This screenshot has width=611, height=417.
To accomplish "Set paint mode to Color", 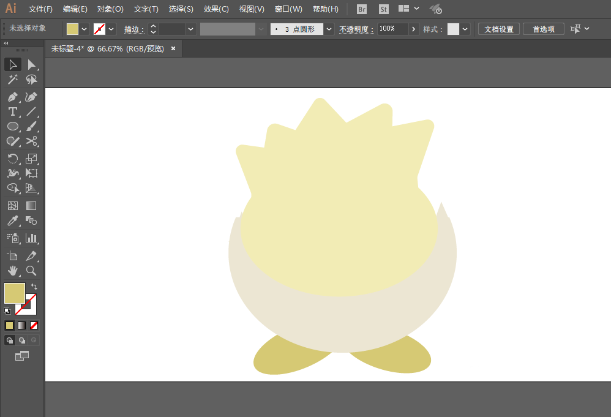I will click(x=9, y=325).
